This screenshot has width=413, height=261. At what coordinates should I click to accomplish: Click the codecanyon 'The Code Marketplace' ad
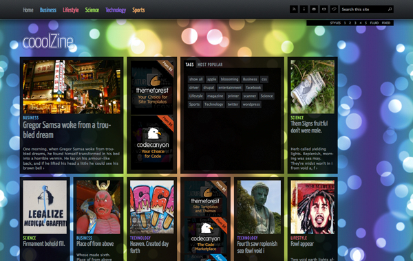(x=206, y=236)
